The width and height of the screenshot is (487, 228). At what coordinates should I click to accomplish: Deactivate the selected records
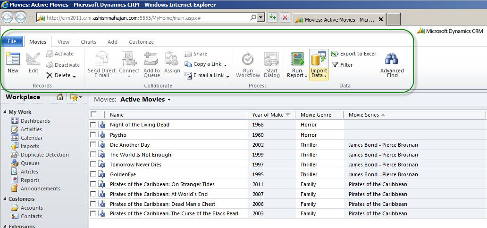pyautogui.click(x=63, y=65)
